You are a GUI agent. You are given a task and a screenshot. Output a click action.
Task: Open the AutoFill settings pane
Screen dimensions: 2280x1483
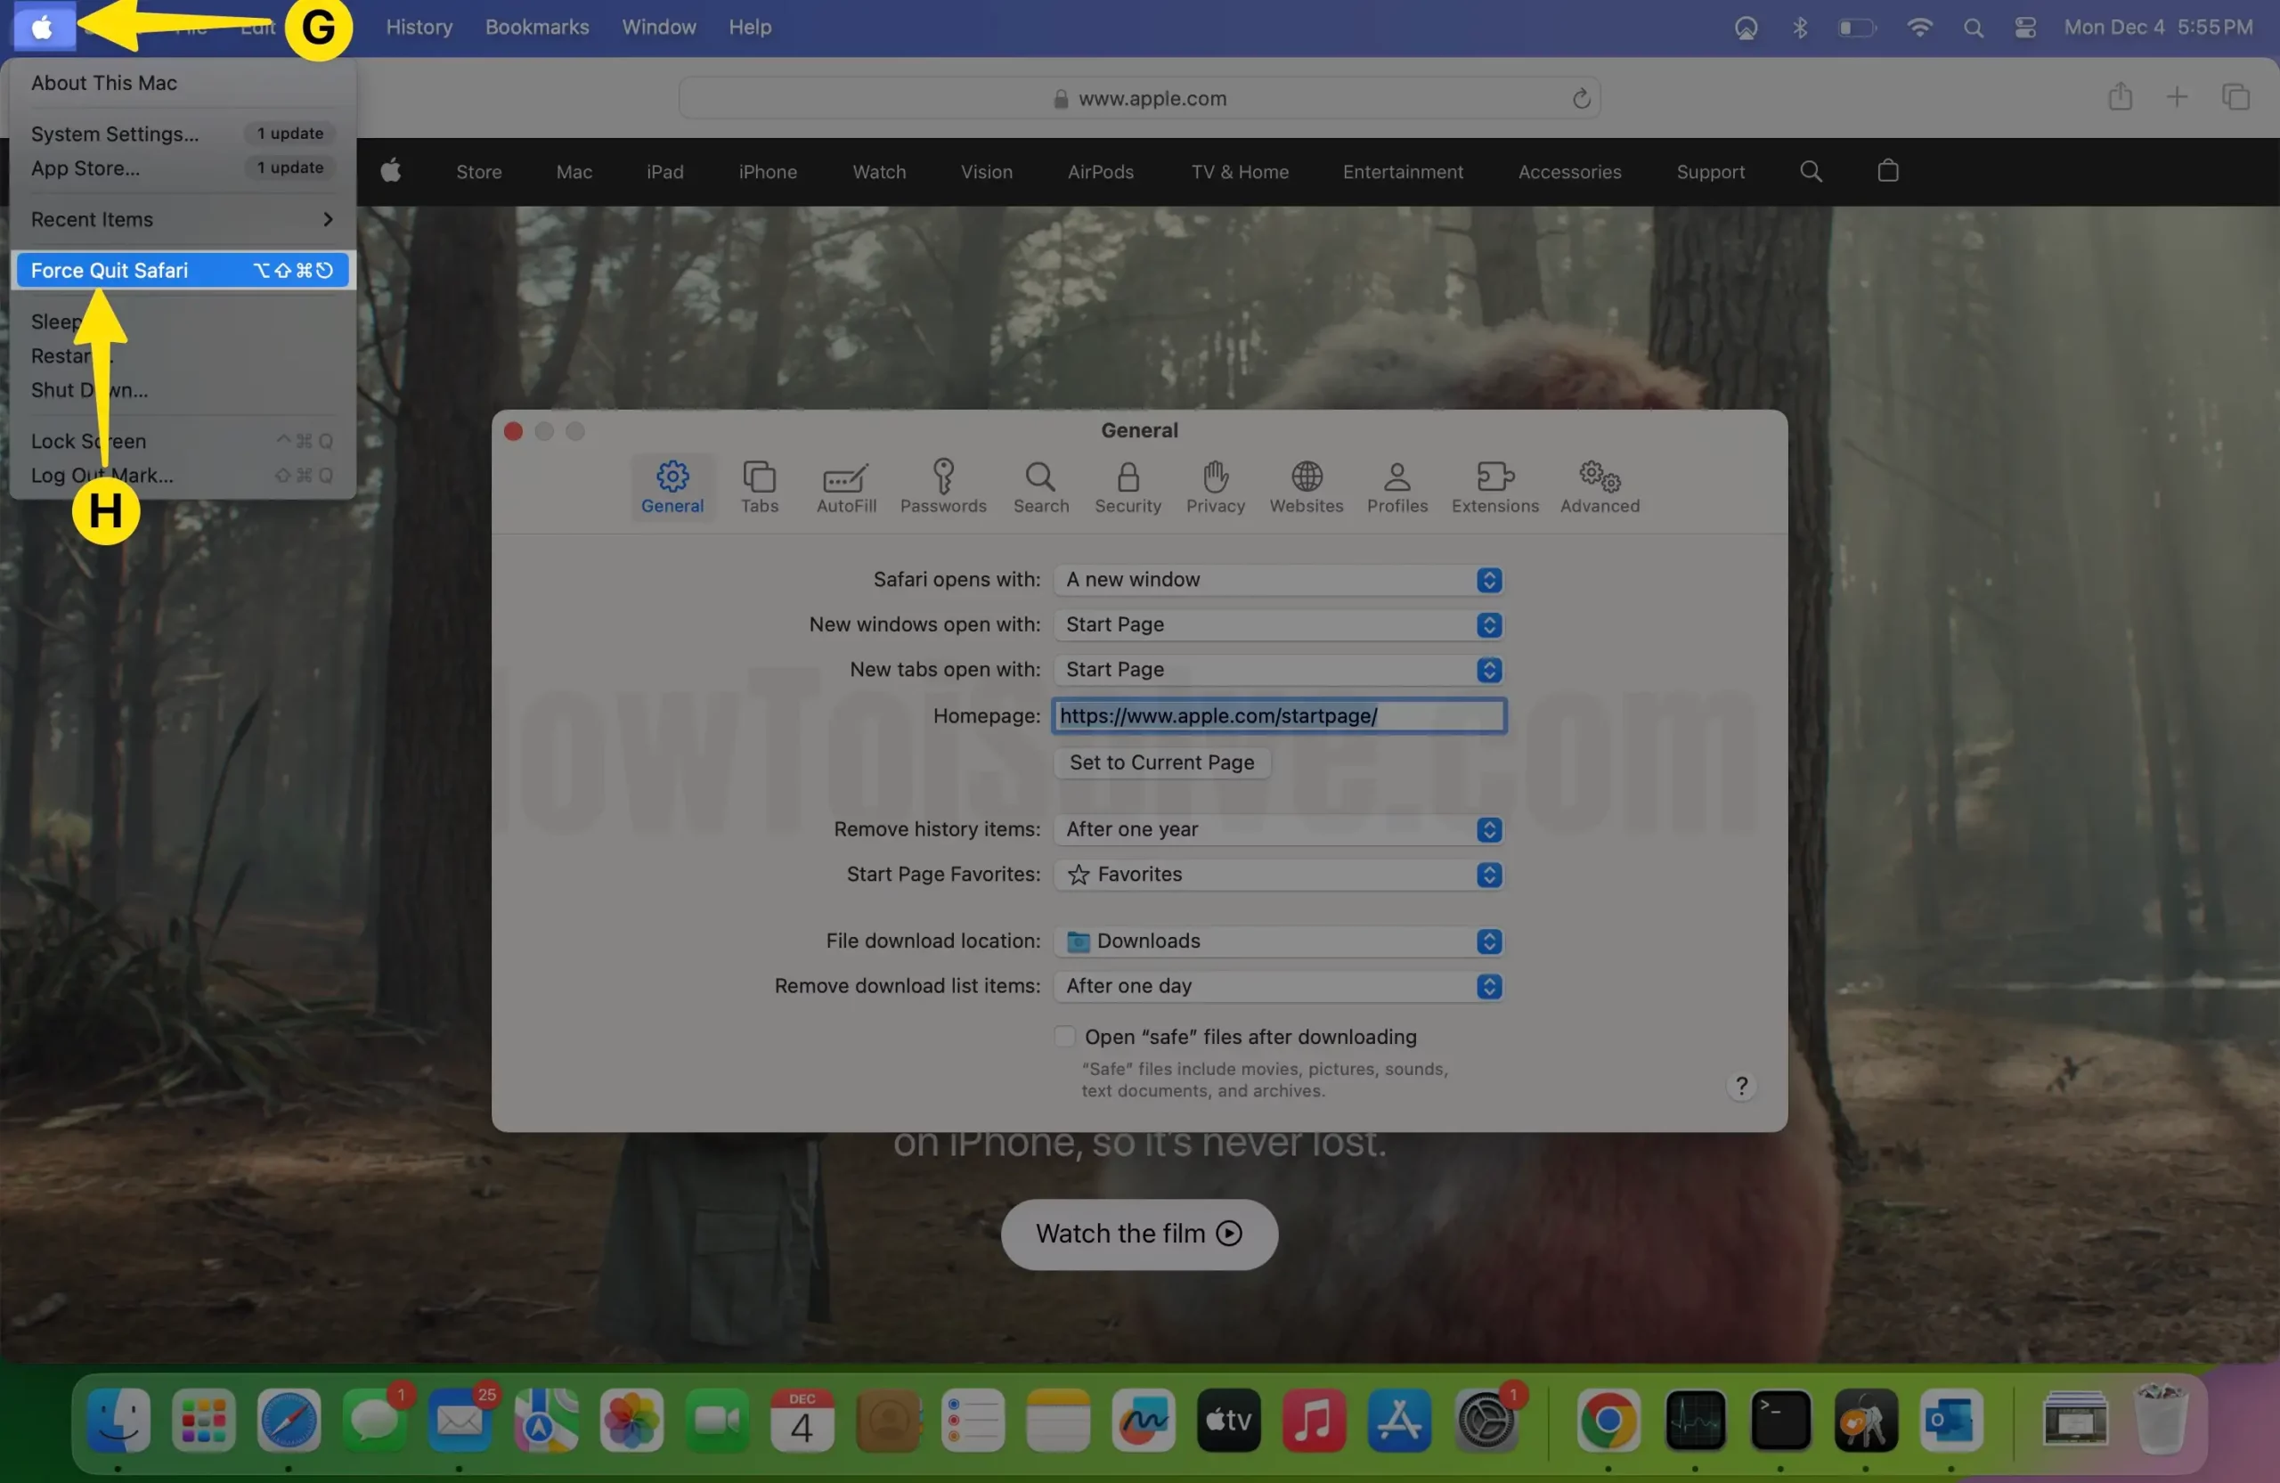(846, 486)
